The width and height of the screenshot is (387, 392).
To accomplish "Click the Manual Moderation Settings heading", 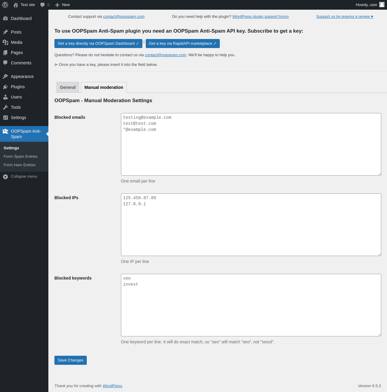I will 103,101.
